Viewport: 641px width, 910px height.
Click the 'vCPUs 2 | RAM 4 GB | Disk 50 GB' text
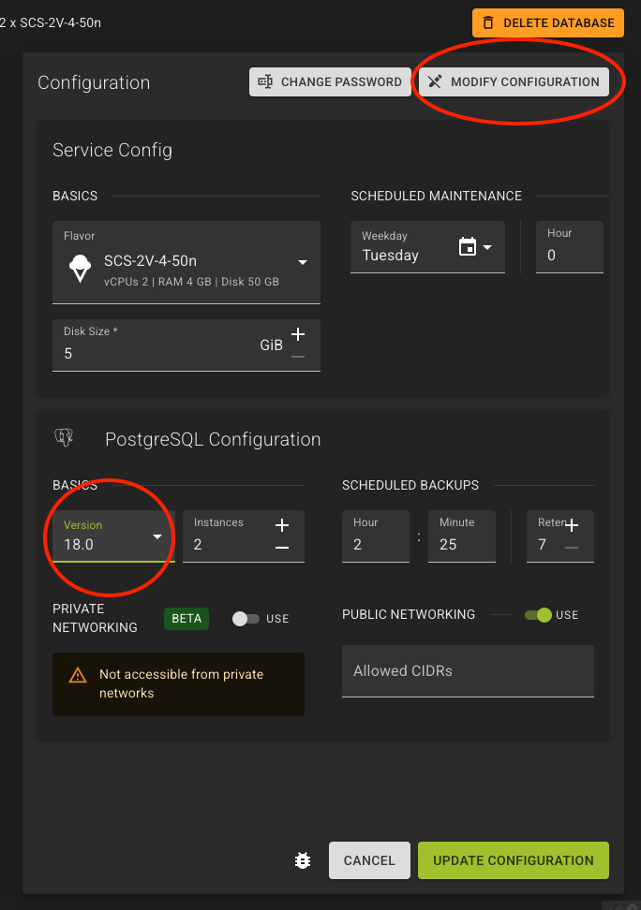click(191, 282)
